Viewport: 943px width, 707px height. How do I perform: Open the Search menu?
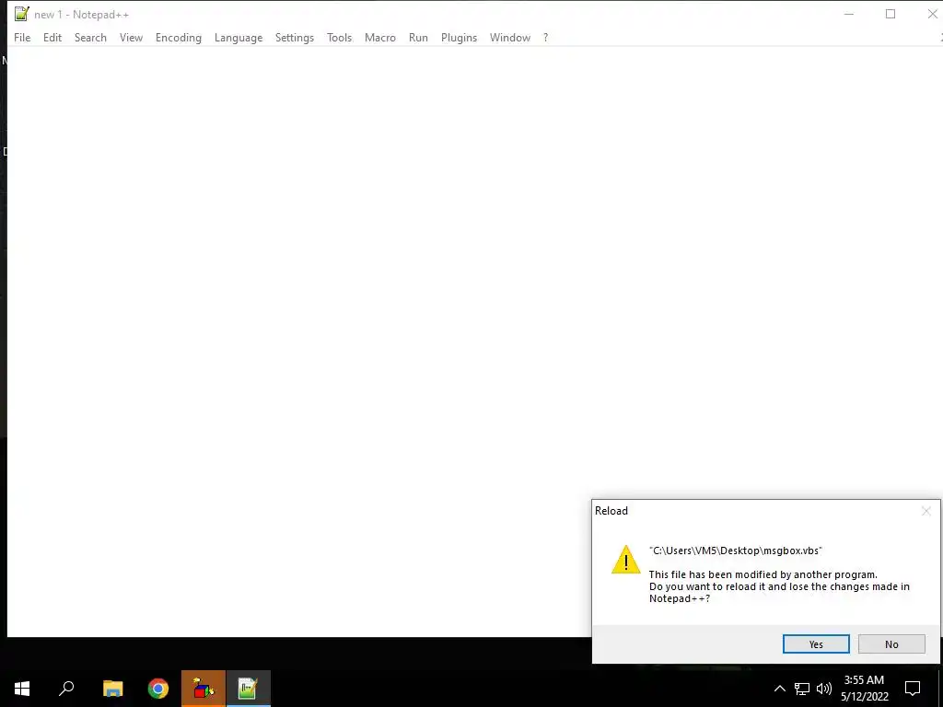point(90,37)
